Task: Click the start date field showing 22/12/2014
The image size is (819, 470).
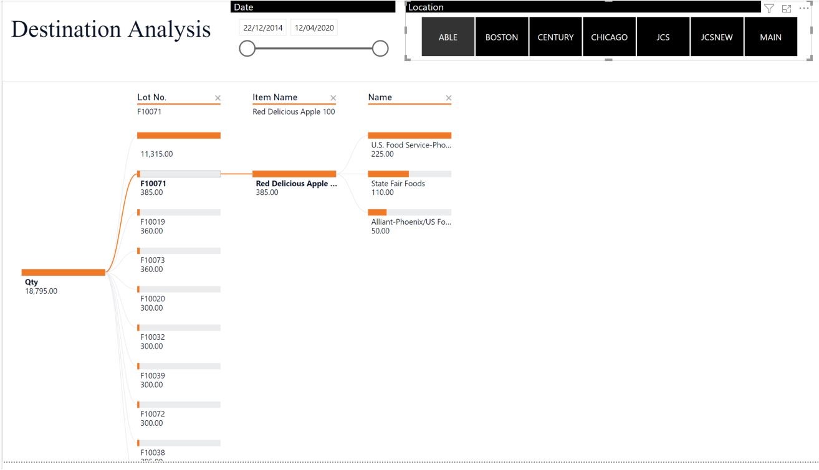Action: click(262, 27)
